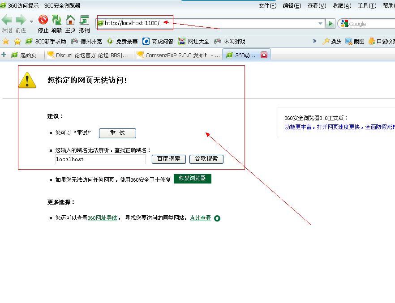Click the domain field containing localhost

tap(100, 159)
